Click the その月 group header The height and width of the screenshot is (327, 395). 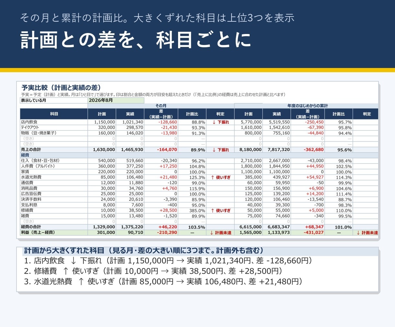(x=161, y=106)
